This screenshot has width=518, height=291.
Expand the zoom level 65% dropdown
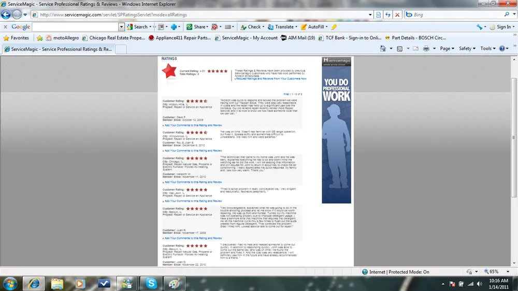[x=497, y=272]
